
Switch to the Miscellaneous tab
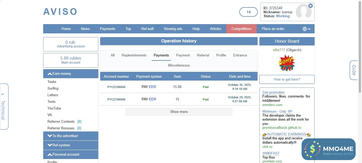tap(179, 65)
